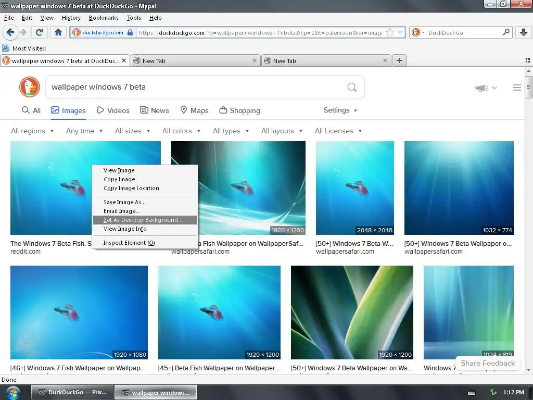
Task: Switch to the first New Tab
Action: click(196, 60)
